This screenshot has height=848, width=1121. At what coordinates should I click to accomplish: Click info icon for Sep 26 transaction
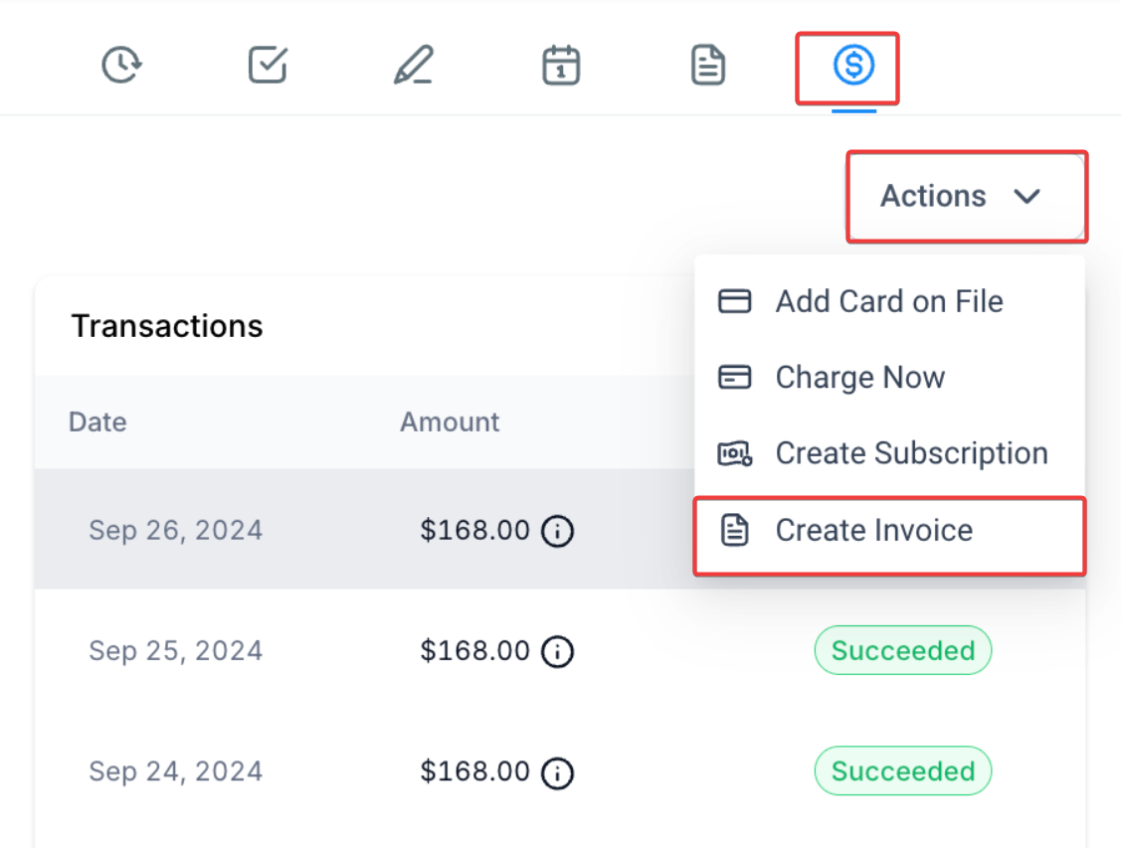pyautogui.click(x=557, y=532)
